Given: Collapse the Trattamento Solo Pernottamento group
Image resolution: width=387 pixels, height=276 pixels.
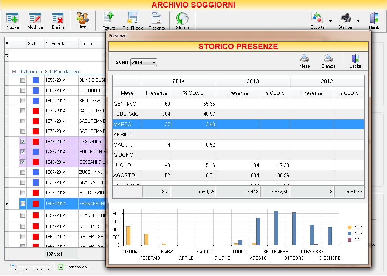Looking at the screenshot, I should [x=14, y=71].
